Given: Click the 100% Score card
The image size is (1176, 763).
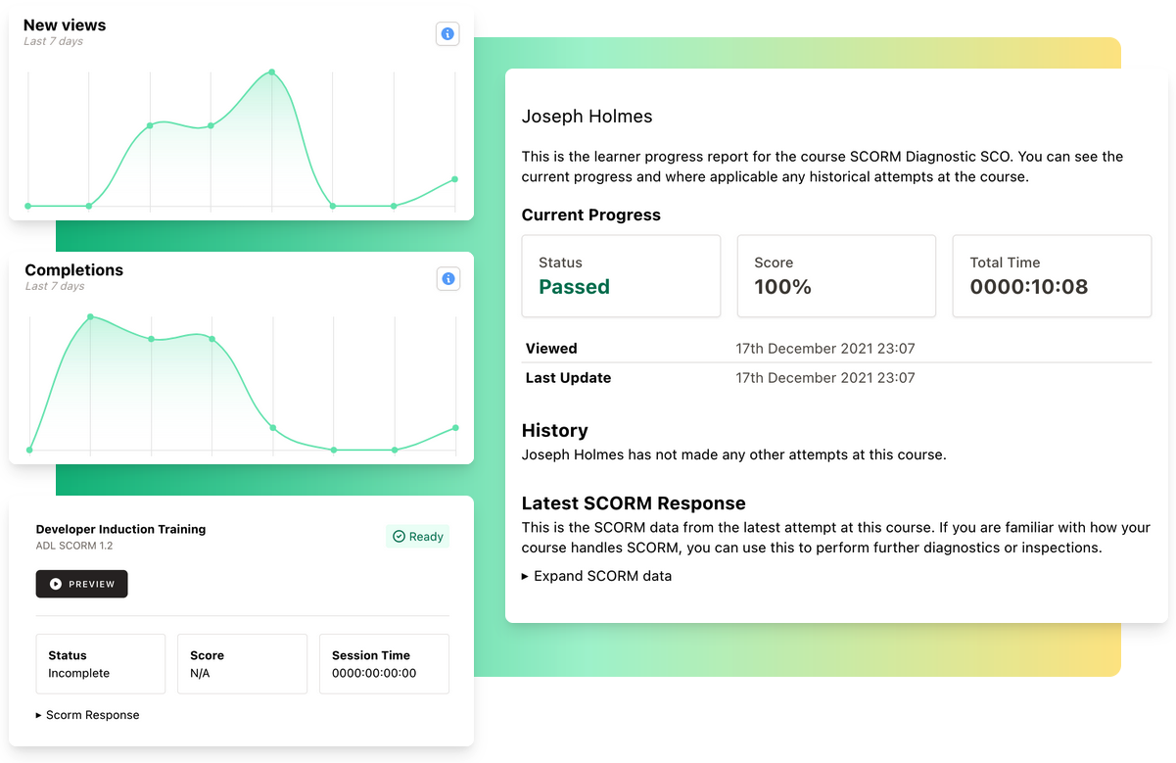Looking at the screenshot, I should pyautogui.click(x=836, y=276).
